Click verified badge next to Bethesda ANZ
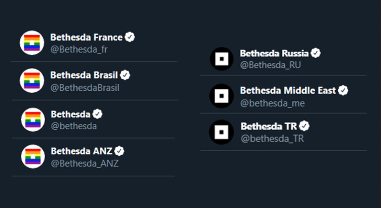 click(119, 151)
